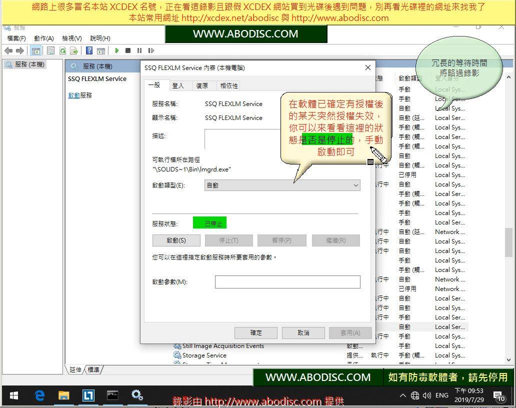The height and width of the screenshot is (408, 516).
Task: Click the 啟動 service link in left pane
Action: [x=73, y=95]
